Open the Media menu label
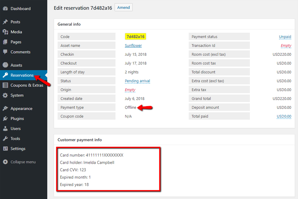Image resolution: width=298 pixels, height=199 pixels. (16, 32)
